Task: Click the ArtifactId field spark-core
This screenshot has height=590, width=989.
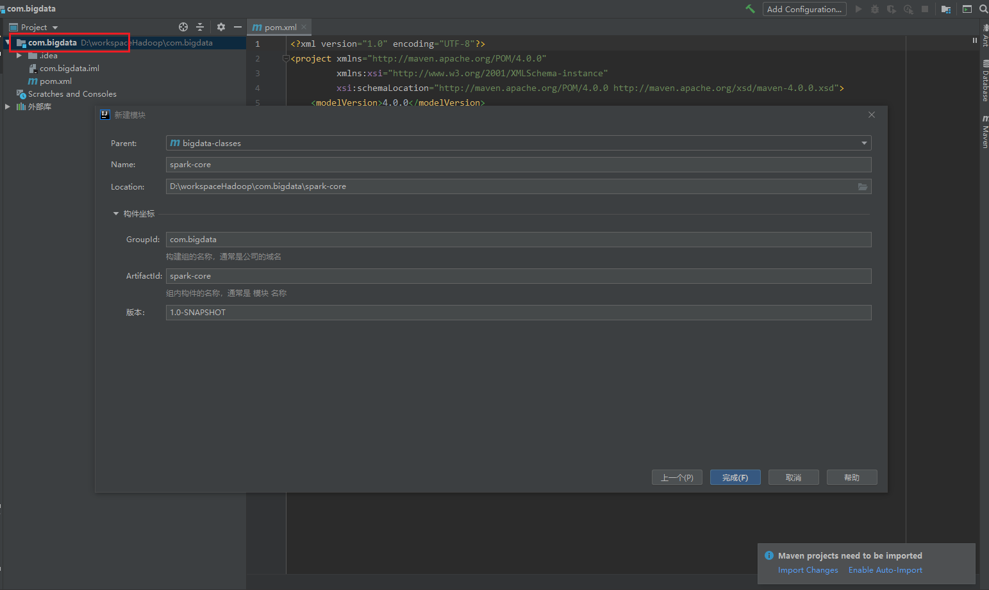Action: tap(519, 276)
